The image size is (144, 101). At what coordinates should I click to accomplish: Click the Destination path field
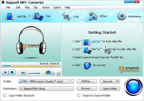(x=46, y=89)
